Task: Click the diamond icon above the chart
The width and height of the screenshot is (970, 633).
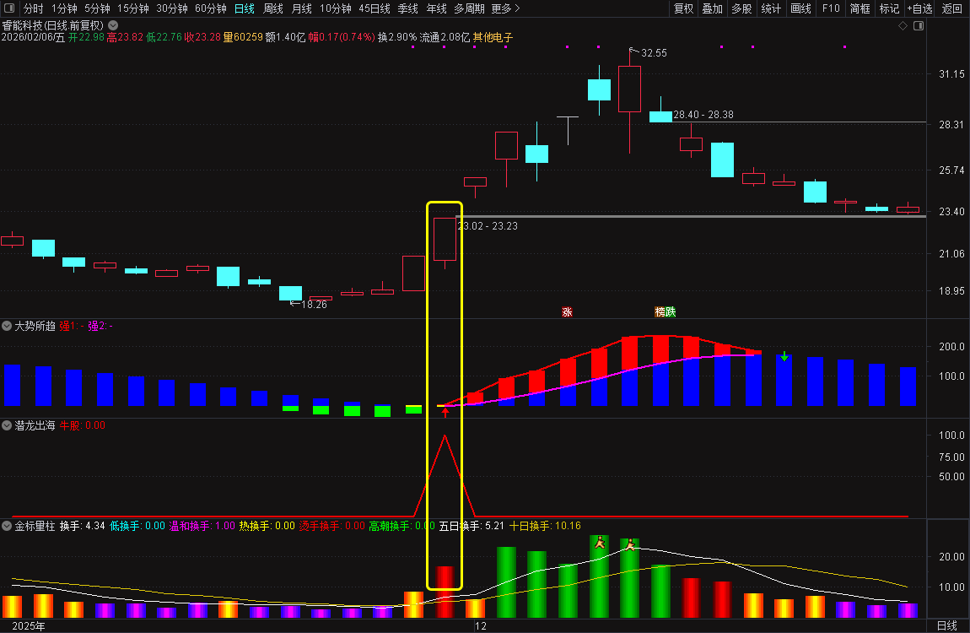Action: pyautogui.click(x=903, y=26)
